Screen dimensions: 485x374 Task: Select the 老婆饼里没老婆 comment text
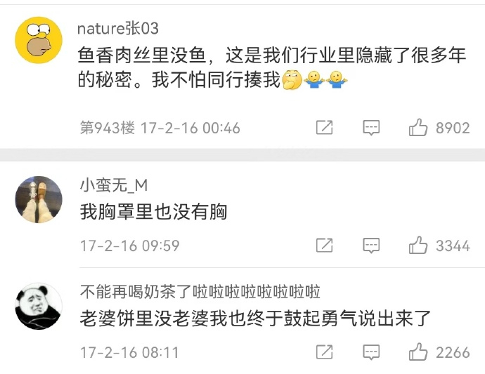[x=255, y=319]
